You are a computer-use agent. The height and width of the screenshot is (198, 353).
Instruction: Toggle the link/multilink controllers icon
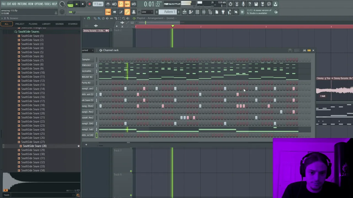pyautogui.click(x=127, y=12)
